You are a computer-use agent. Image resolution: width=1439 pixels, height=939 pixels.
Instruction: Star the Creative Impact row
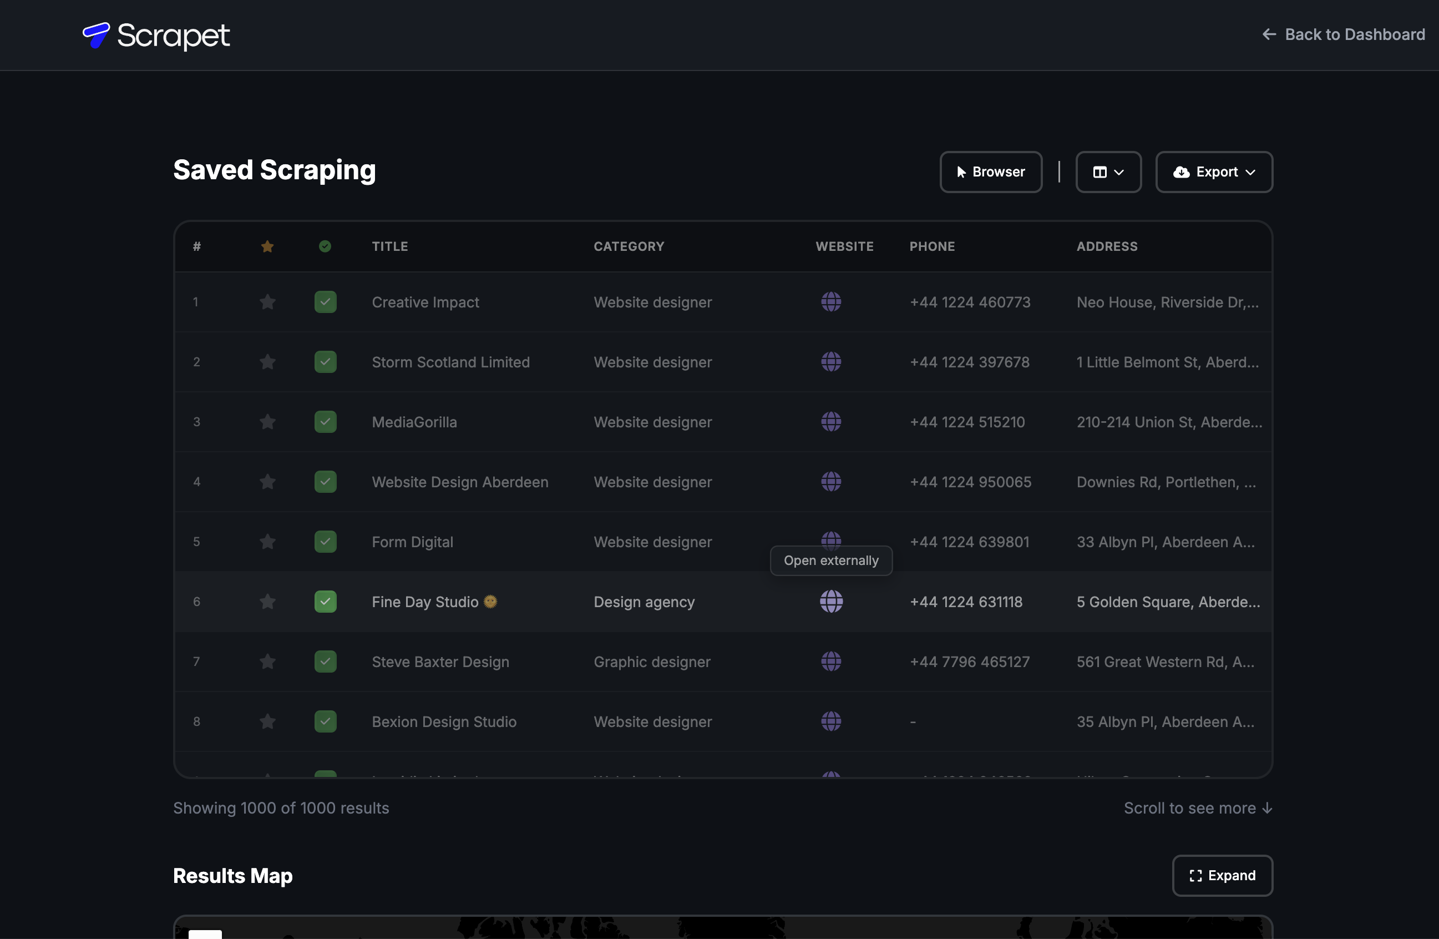tap(267, 301)
